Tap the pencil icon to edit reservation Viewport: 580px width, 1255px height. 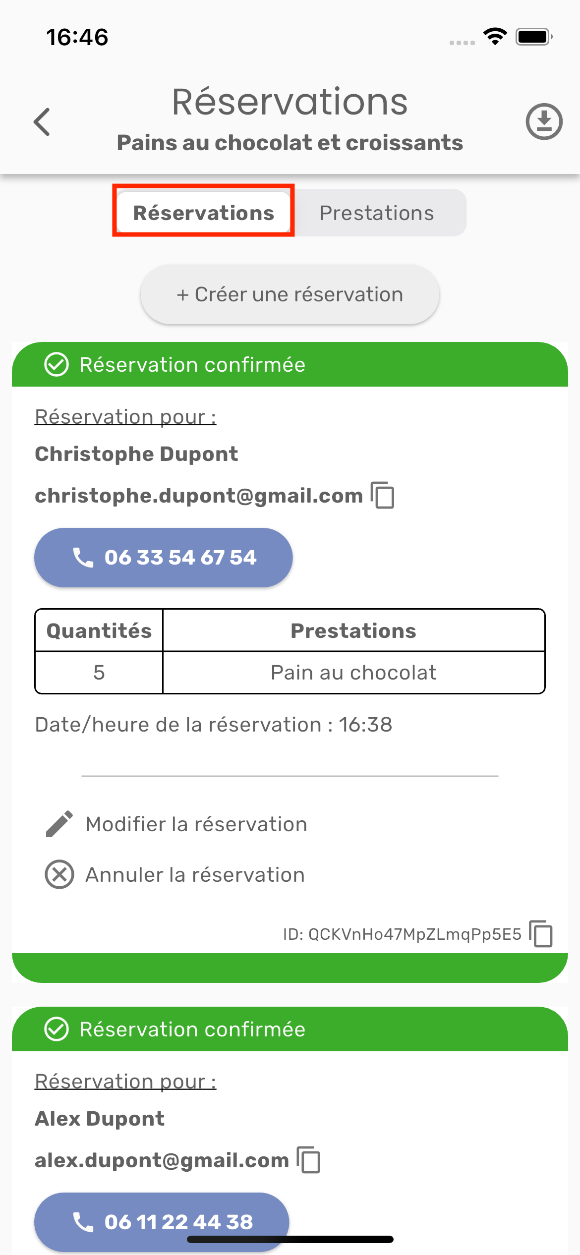tap(59, 824)
